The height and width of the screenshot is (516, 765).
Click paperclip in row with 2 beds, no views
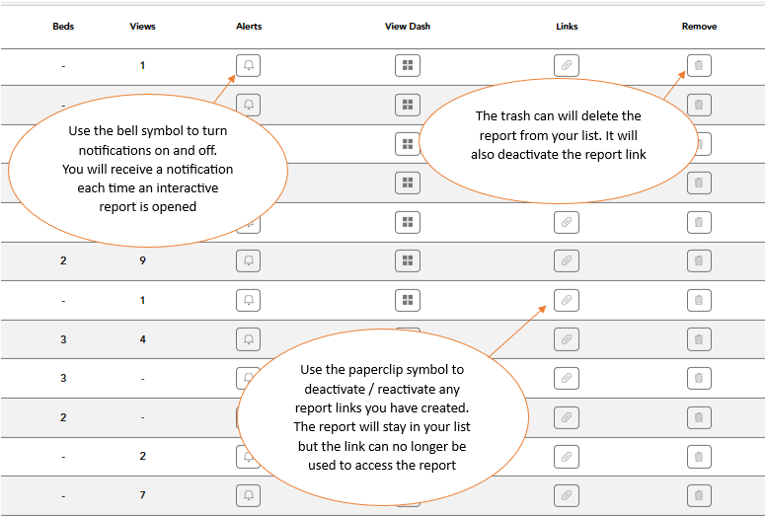coord(566,417)
